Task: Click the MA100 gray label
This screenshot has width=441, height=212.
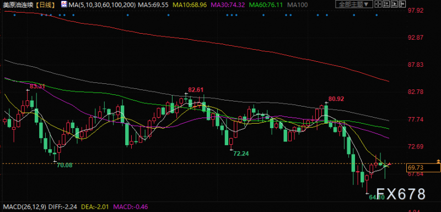Action: pos(298,4)
